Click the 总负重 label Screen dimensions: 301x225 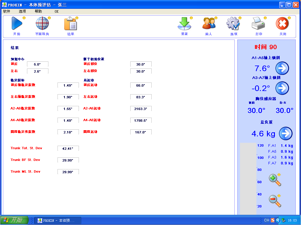pos(266,122)
